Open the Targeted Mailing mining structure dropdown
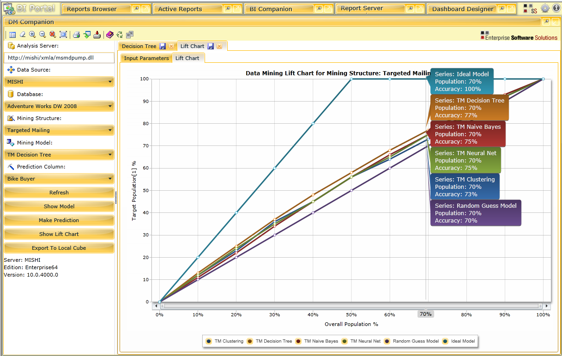 (x=59, y=130)
